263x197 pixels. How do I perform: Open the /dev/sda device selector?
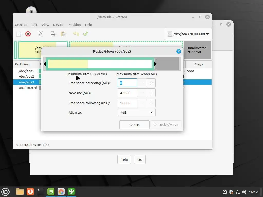click(x=188, y=34)
